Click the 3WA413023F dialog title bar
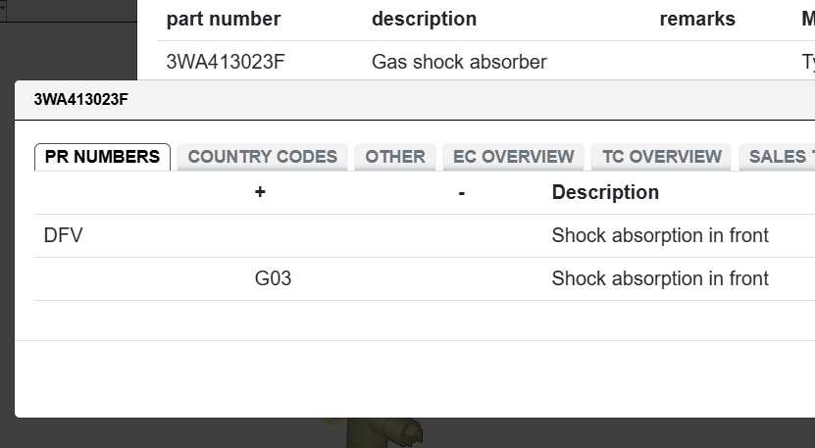 392,99
